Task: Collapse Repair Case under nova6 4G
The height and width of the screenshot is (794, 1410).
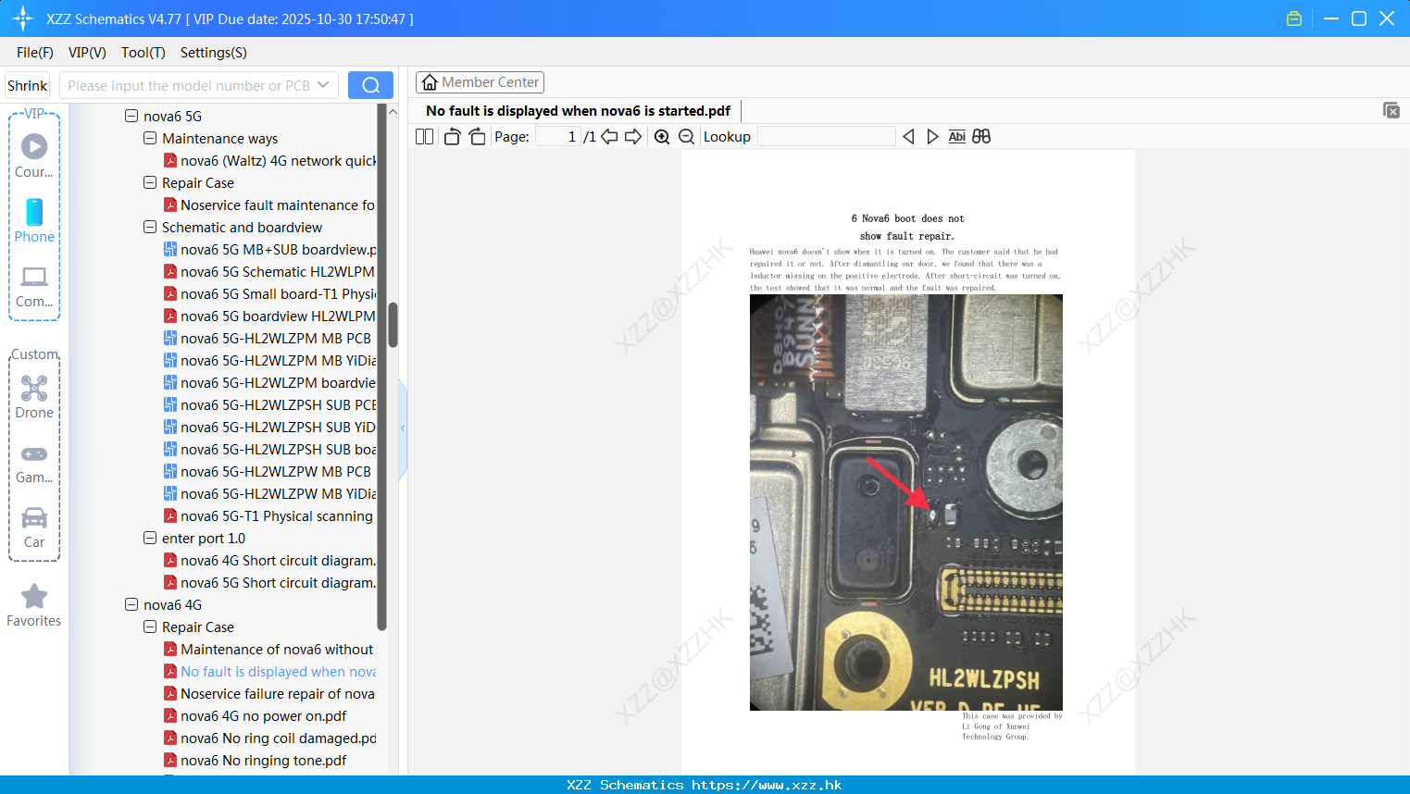Action: pyautogui.click(x=150, y=627)
